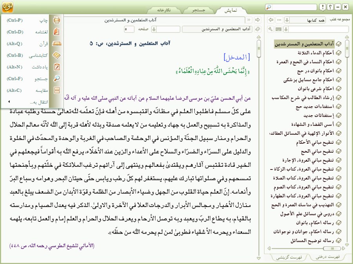Click the exclamation mark info button

tap(322, 7)
